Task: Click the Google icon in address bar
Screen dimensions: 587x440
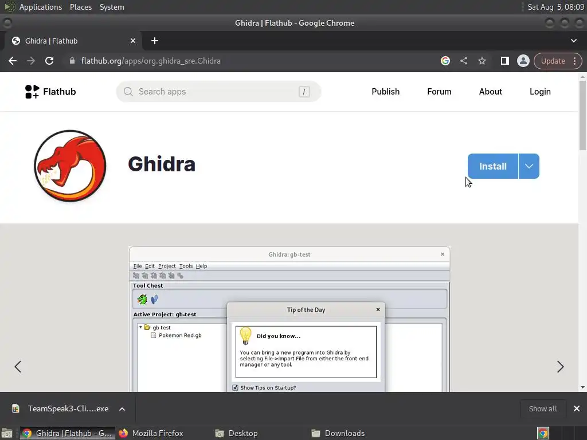Action: click(x=445, y=61)
